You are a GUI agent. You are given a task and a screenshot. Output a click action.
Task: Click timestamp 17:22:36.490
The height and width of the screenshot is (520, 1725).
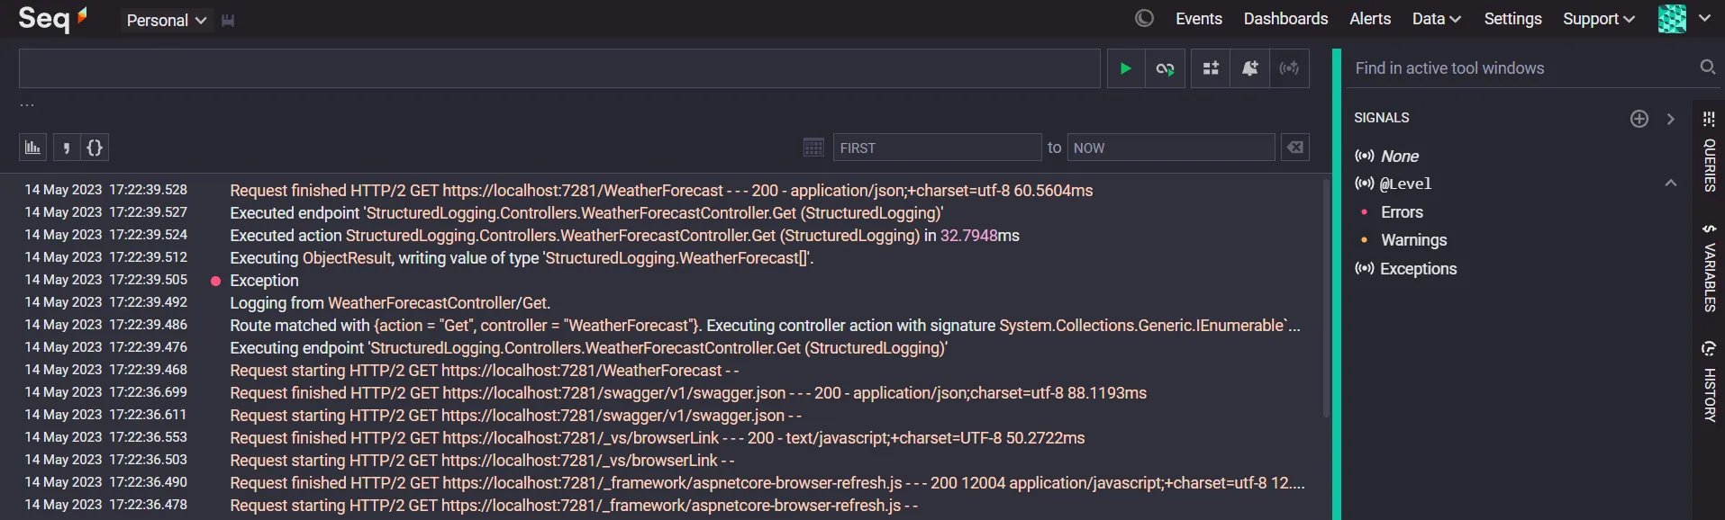148,482
